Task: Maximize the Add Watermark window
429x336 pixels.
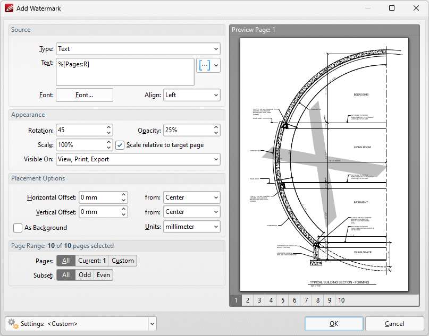Action: coord(392,8)
